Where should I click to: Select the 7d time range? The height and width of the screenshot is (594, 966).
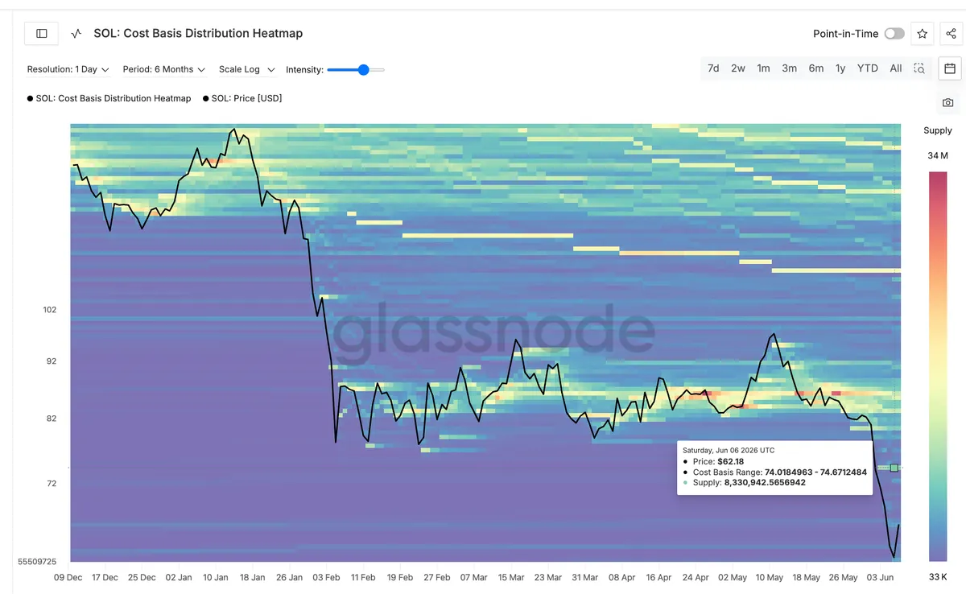point(713,68)
